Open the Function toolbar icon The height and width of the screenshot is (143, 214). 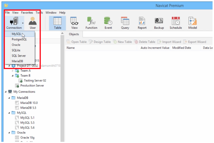coord(91,23)
